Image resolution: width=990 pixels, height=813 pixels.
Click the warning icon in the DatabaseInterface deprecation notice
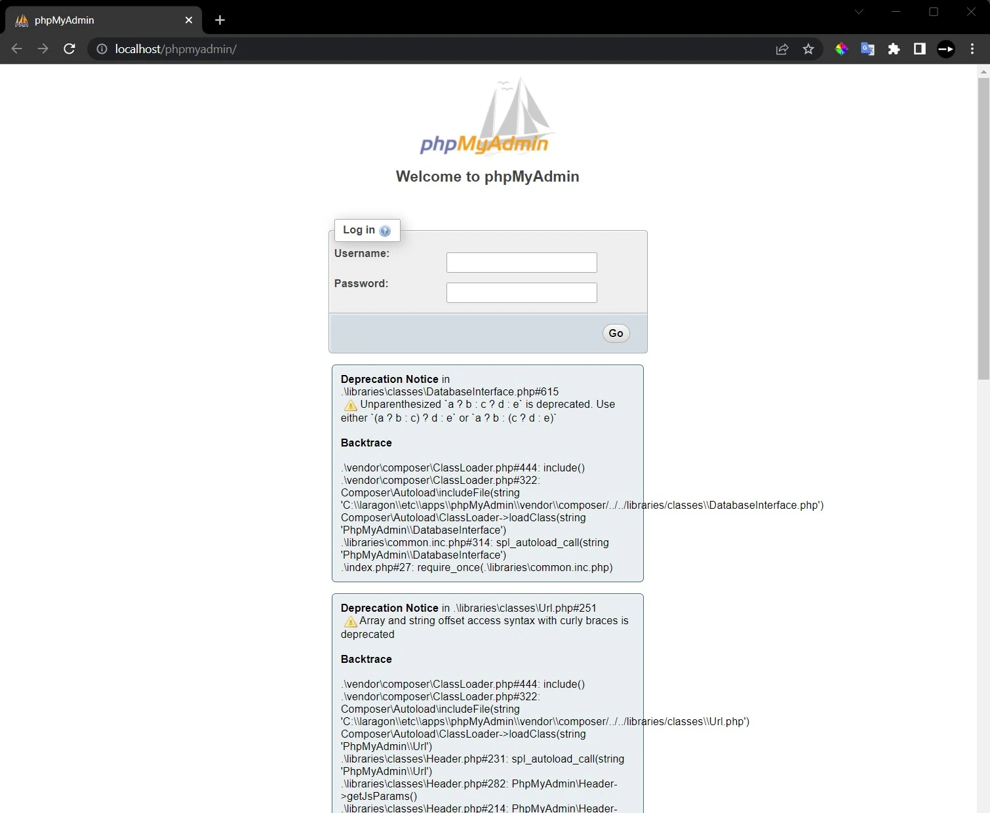point(351,405)
